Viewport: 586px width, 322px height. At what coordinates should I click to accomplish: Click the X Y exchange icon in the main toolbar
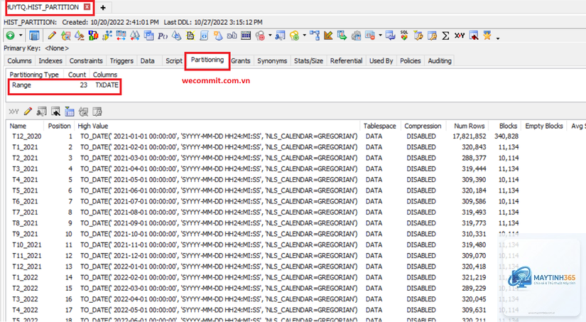pos(460,36)
